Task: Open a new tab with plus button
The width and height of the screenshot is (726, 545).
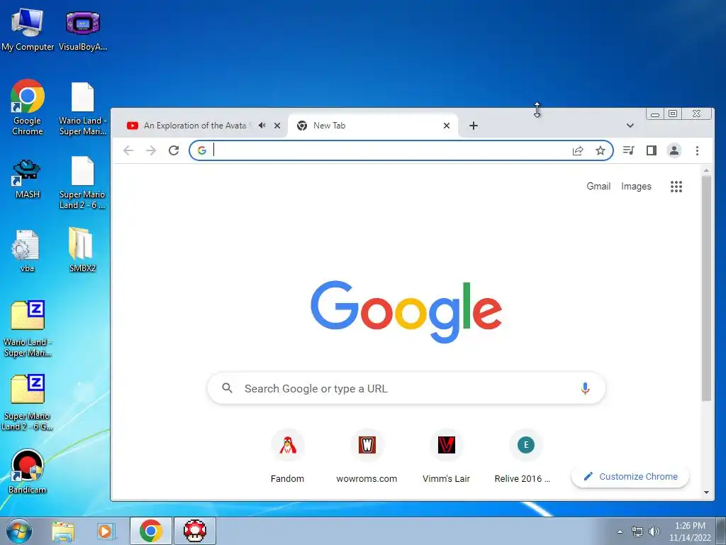Action: click(473, 126)
